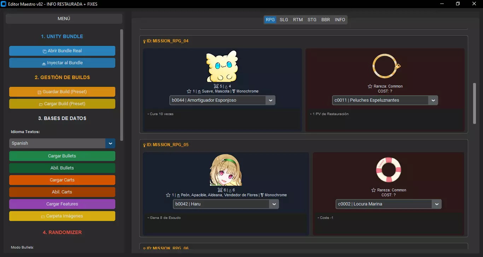Select the b0042 Haru combo box
The image size is (483, 257).
(226, 204)
